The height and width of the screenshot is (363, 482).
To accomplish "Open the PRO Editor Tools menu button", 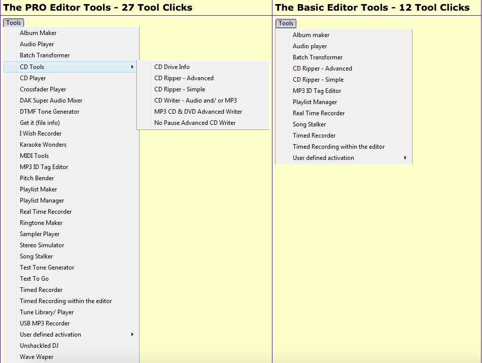I will tap(14, 23).
